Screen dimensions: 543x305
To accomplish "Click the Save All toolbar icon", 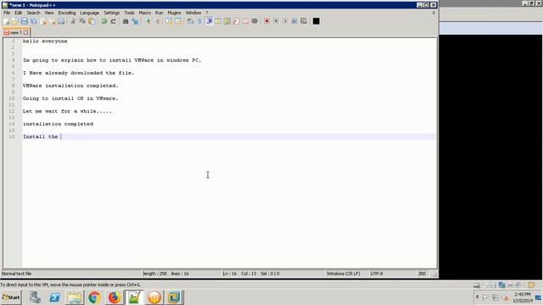I will click(34, 21).
